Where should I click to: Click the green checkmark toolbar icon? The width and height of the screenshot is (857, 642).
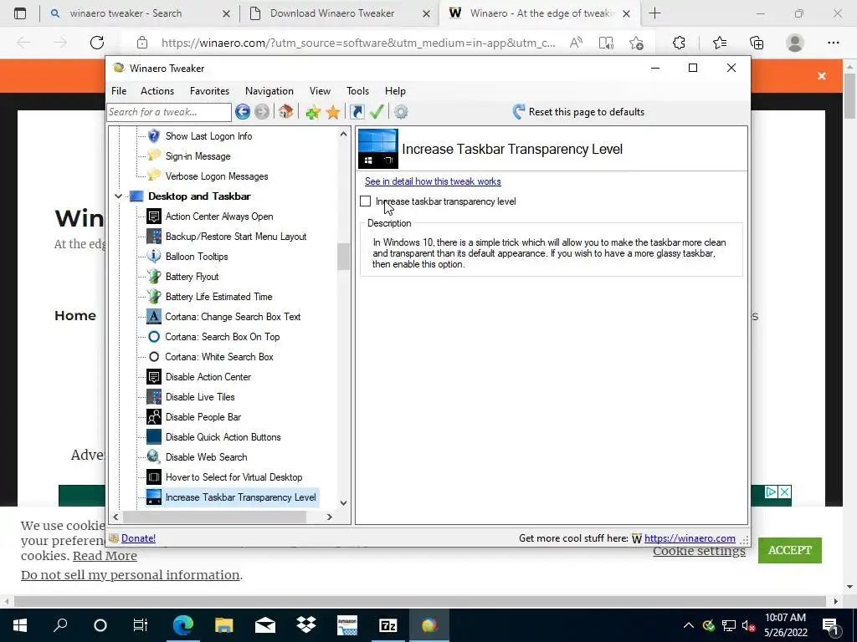pos(377,112)
